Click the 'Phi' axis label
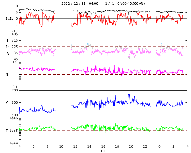 8,47
